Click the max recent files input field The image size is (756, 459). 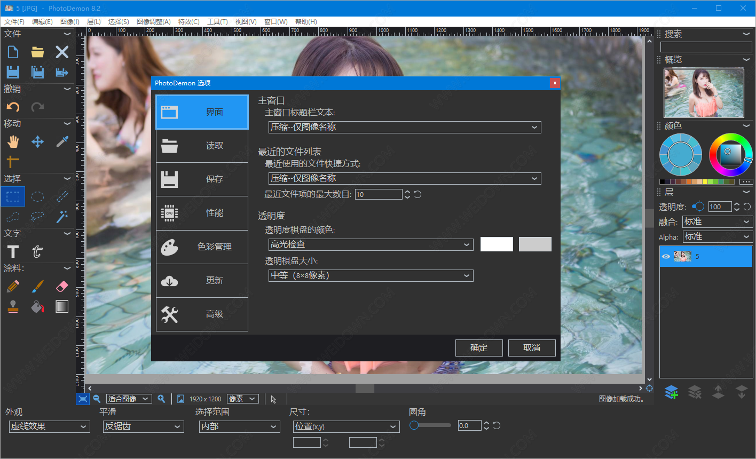(379, 194)
